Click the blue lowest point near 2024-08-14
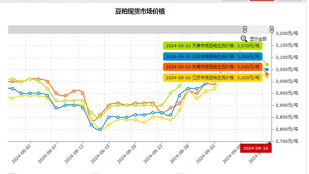309x174 pixels. tap(100, 129)
